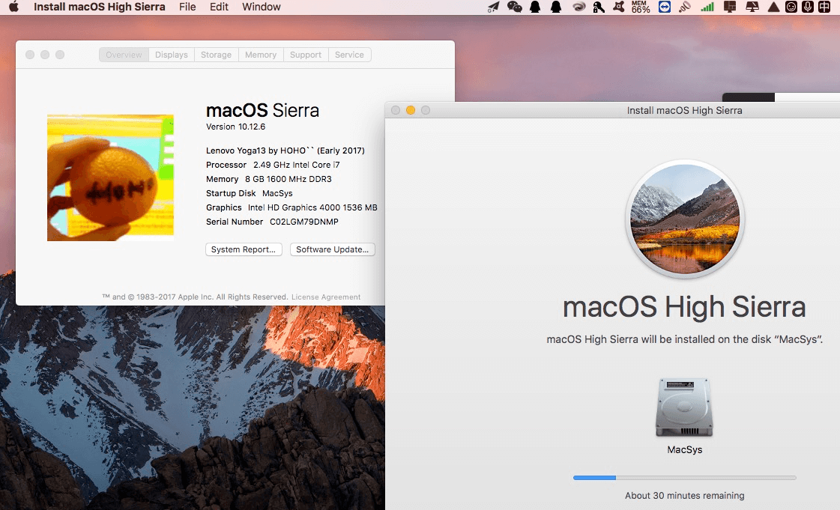Open the License Agreement link
Image resolution: width=840 pixels, height=510 pixels.
(326, 297)
